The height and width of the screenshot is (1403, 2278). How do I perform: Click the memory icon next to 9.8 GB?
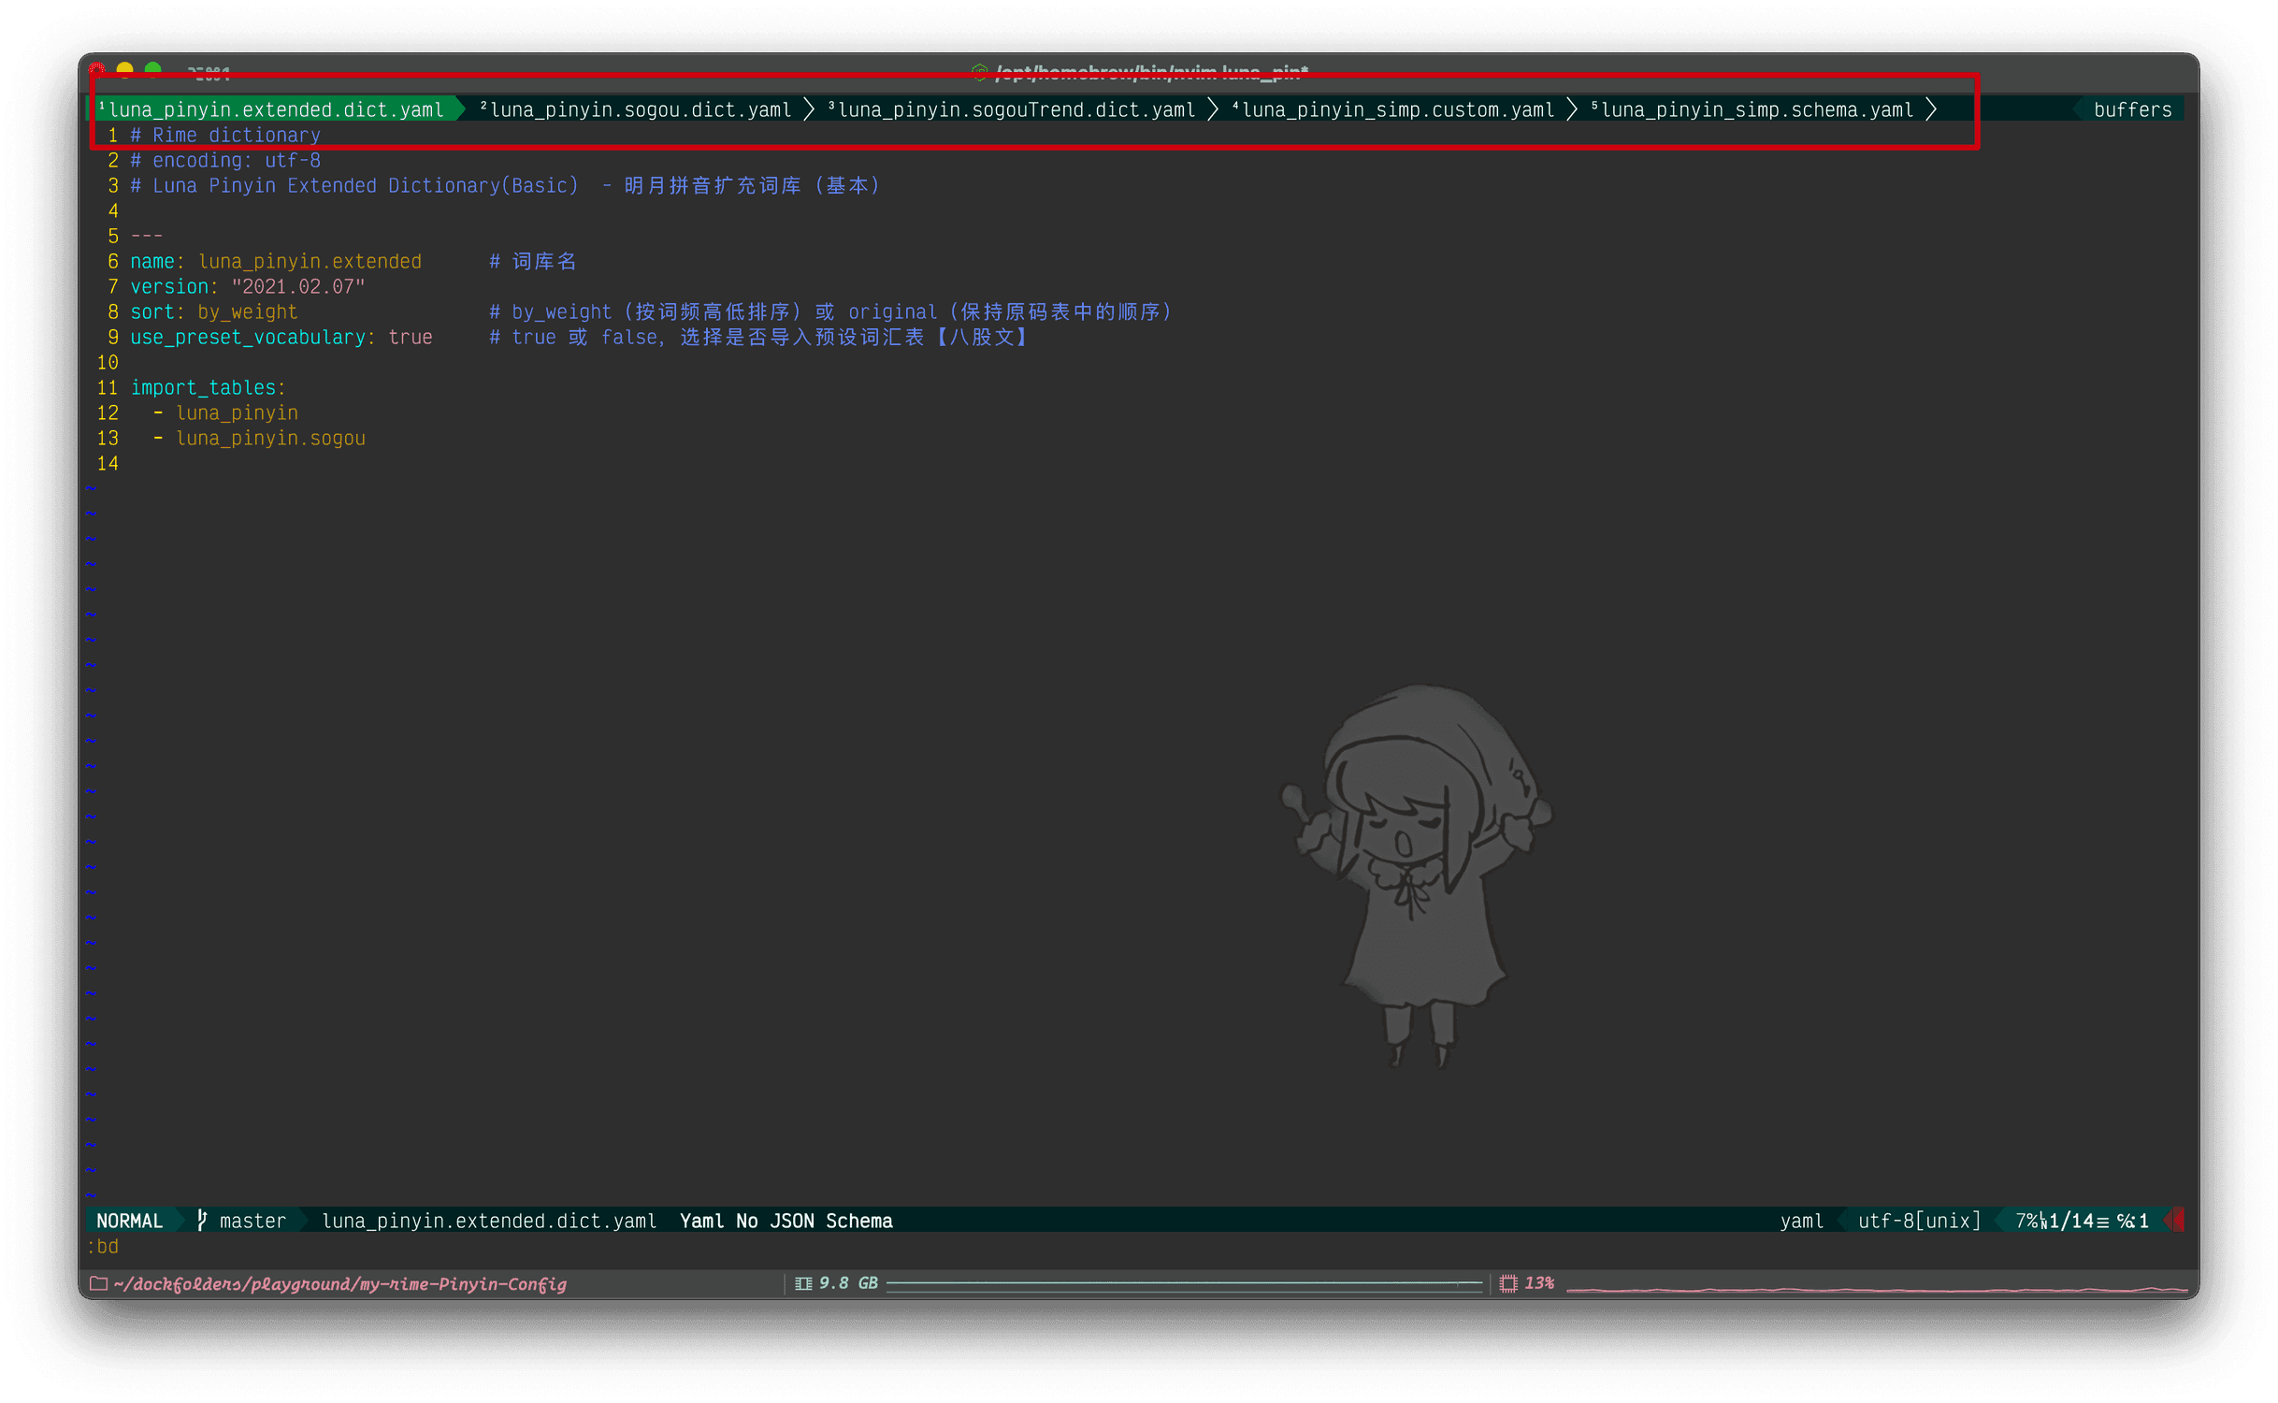[x=803, y=1283]
